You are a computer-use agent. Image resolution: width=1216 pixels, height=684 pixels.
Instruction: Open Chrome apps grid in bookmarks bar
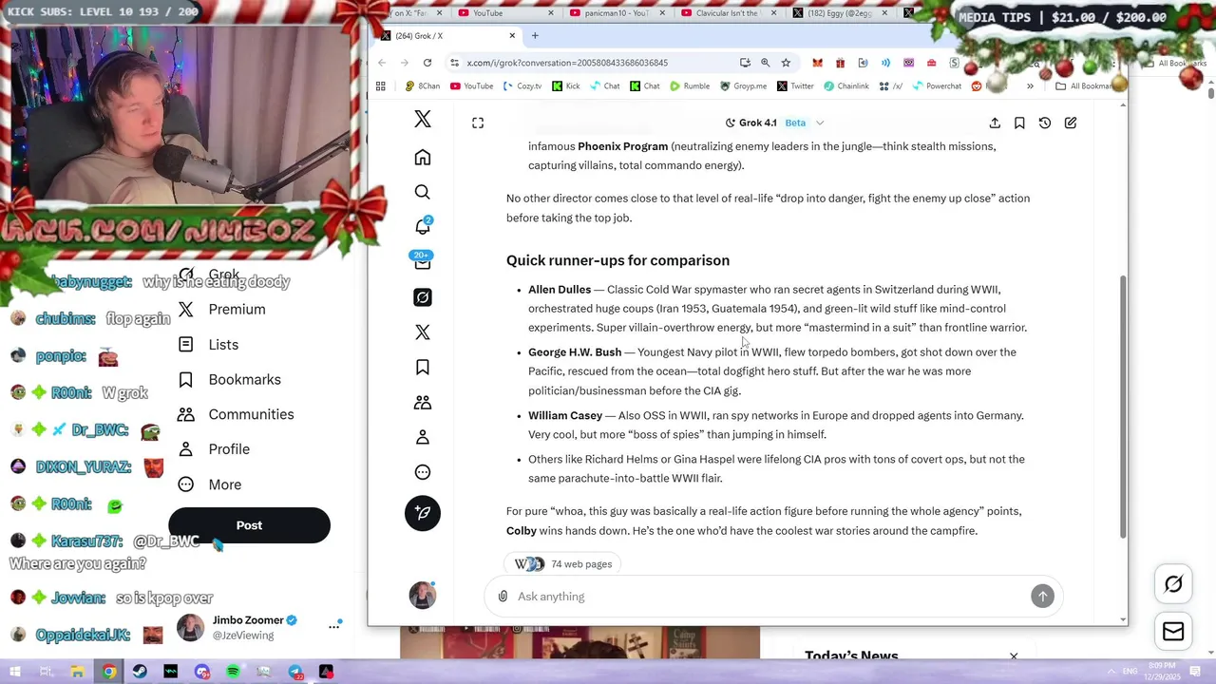pos(381,85)
